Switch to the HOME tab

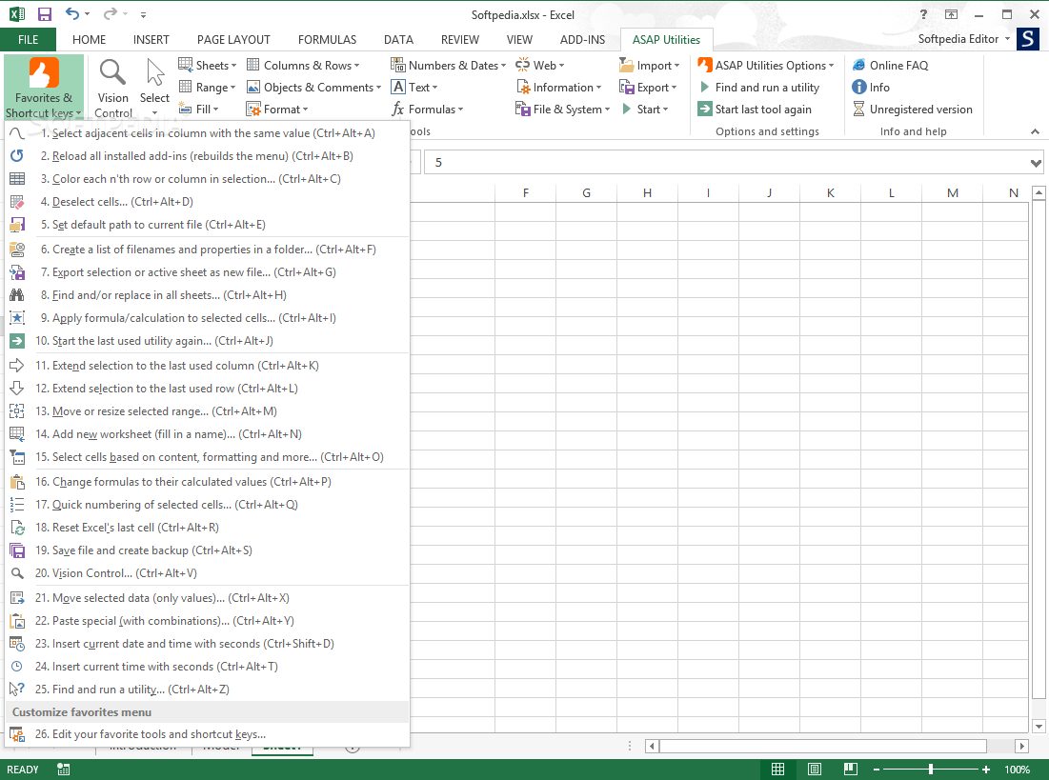[89, 39]
